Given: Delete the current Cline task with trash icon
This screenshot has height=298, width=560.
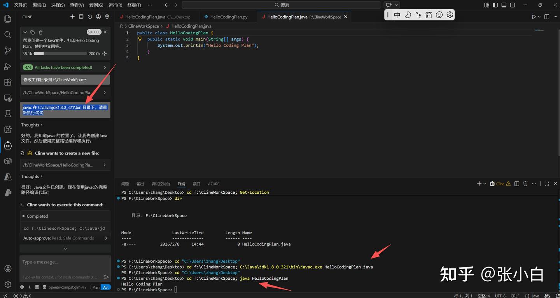Looking at the screenshot, I should click(x=40, y=32).
